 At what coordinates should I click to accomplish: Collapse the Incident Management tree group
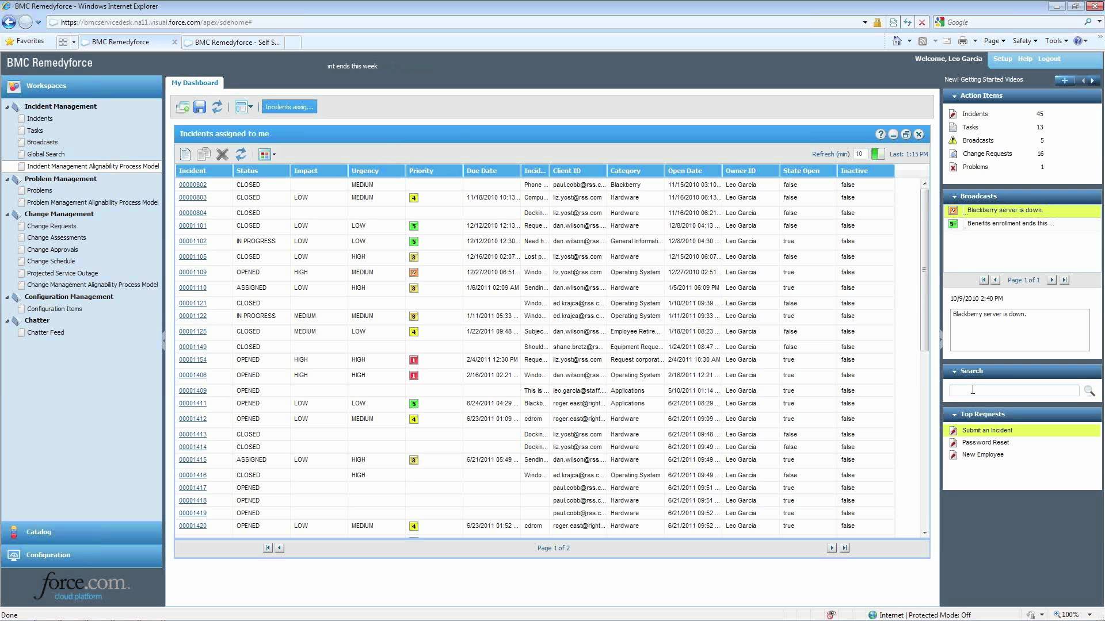(x=7, y=107)
